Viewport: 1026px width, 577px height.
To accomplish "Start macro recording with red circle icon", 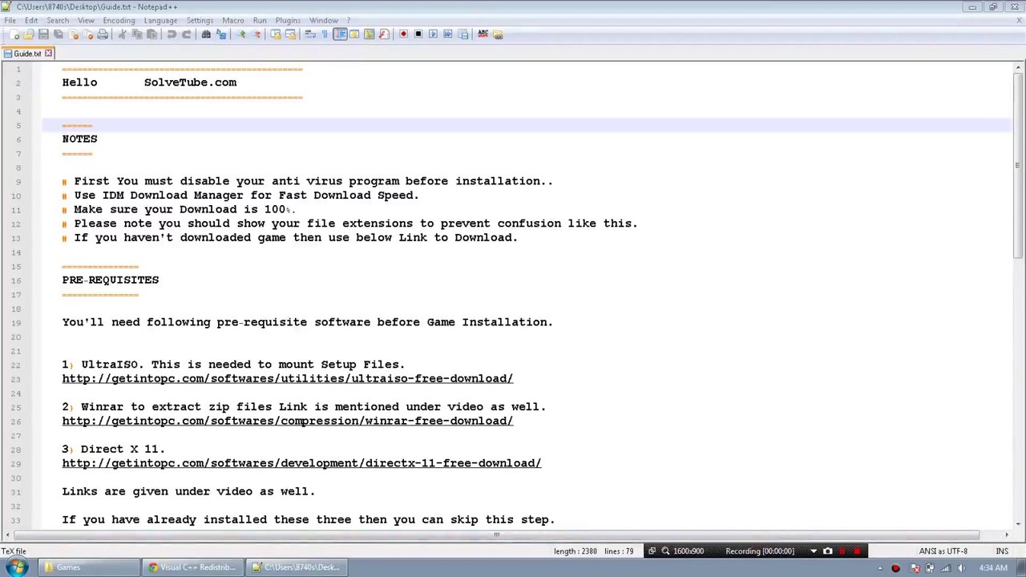I will pyautogui.click(x=403, y=34).
